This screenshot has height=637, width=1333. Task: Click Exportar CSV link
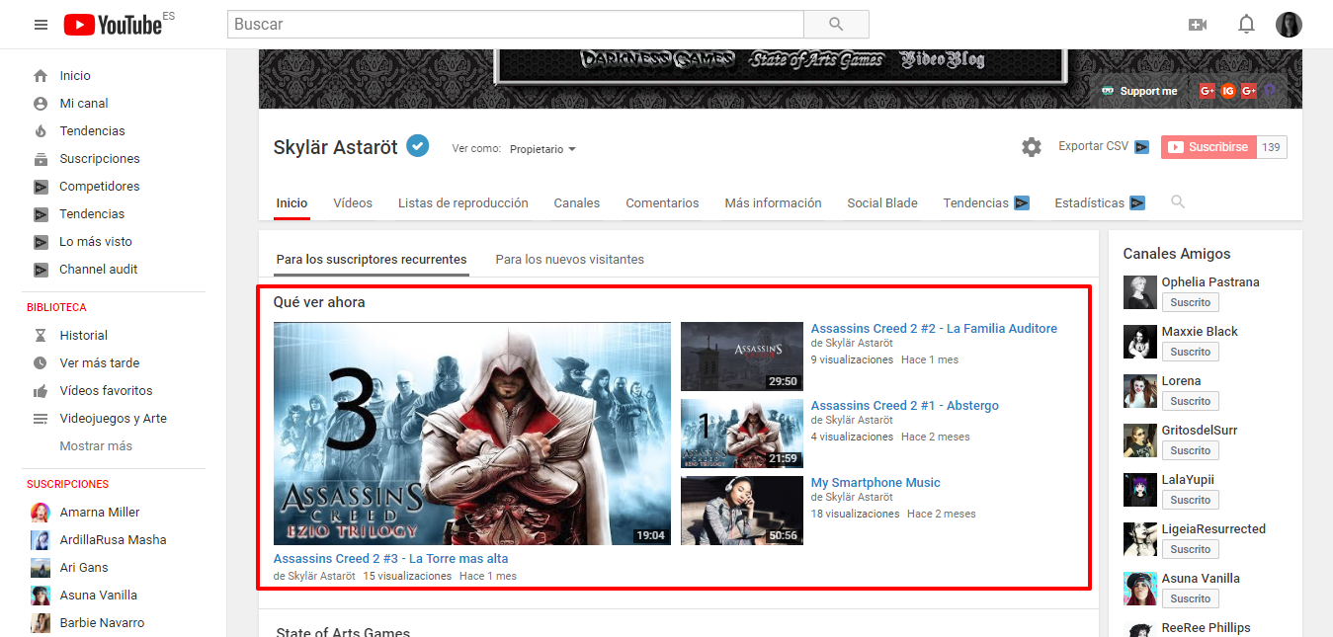1093,146
